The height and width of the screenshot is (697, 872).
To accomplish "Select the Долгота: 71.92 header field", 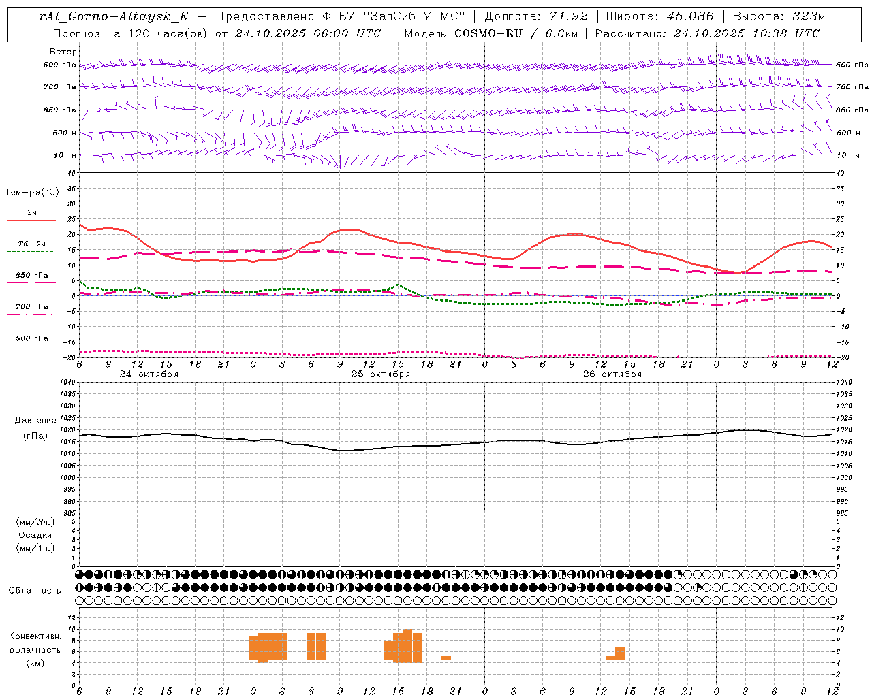I will point(535,16).
